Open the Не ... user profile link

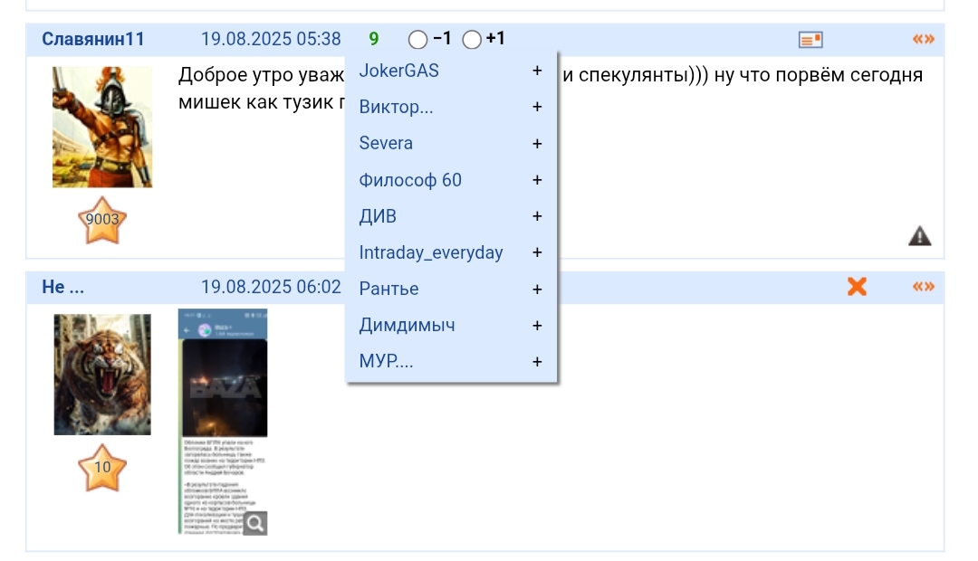[x=63, y=287]
